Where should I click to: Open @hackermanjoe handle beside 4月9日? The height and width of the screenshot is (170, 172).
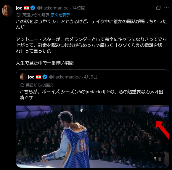[65, 77]
